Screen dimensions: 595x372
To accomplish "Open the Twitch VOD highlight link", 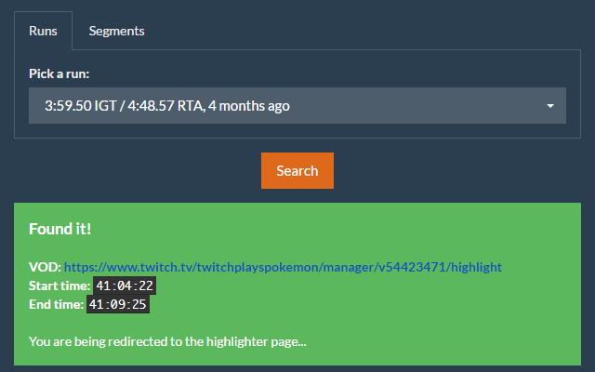I will (283, 267).
